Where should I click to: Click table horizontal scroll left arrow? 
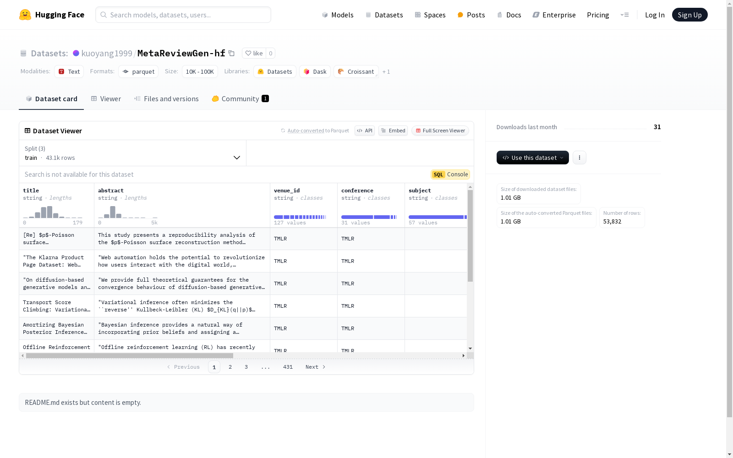22,355
